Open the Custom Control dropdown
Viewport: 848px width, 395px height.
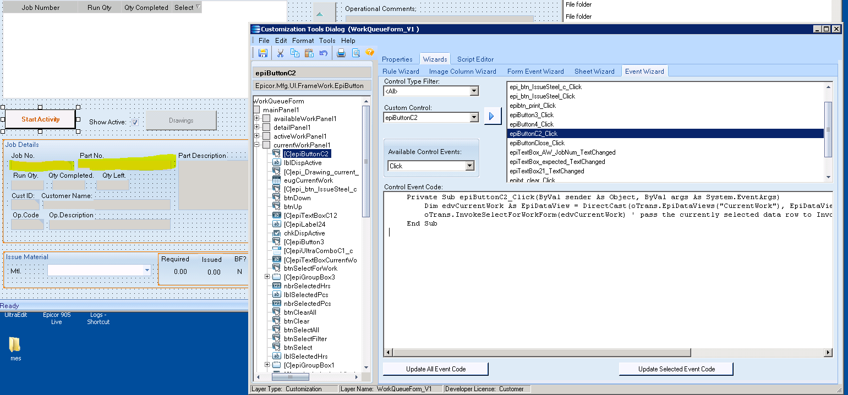point(474,117)
